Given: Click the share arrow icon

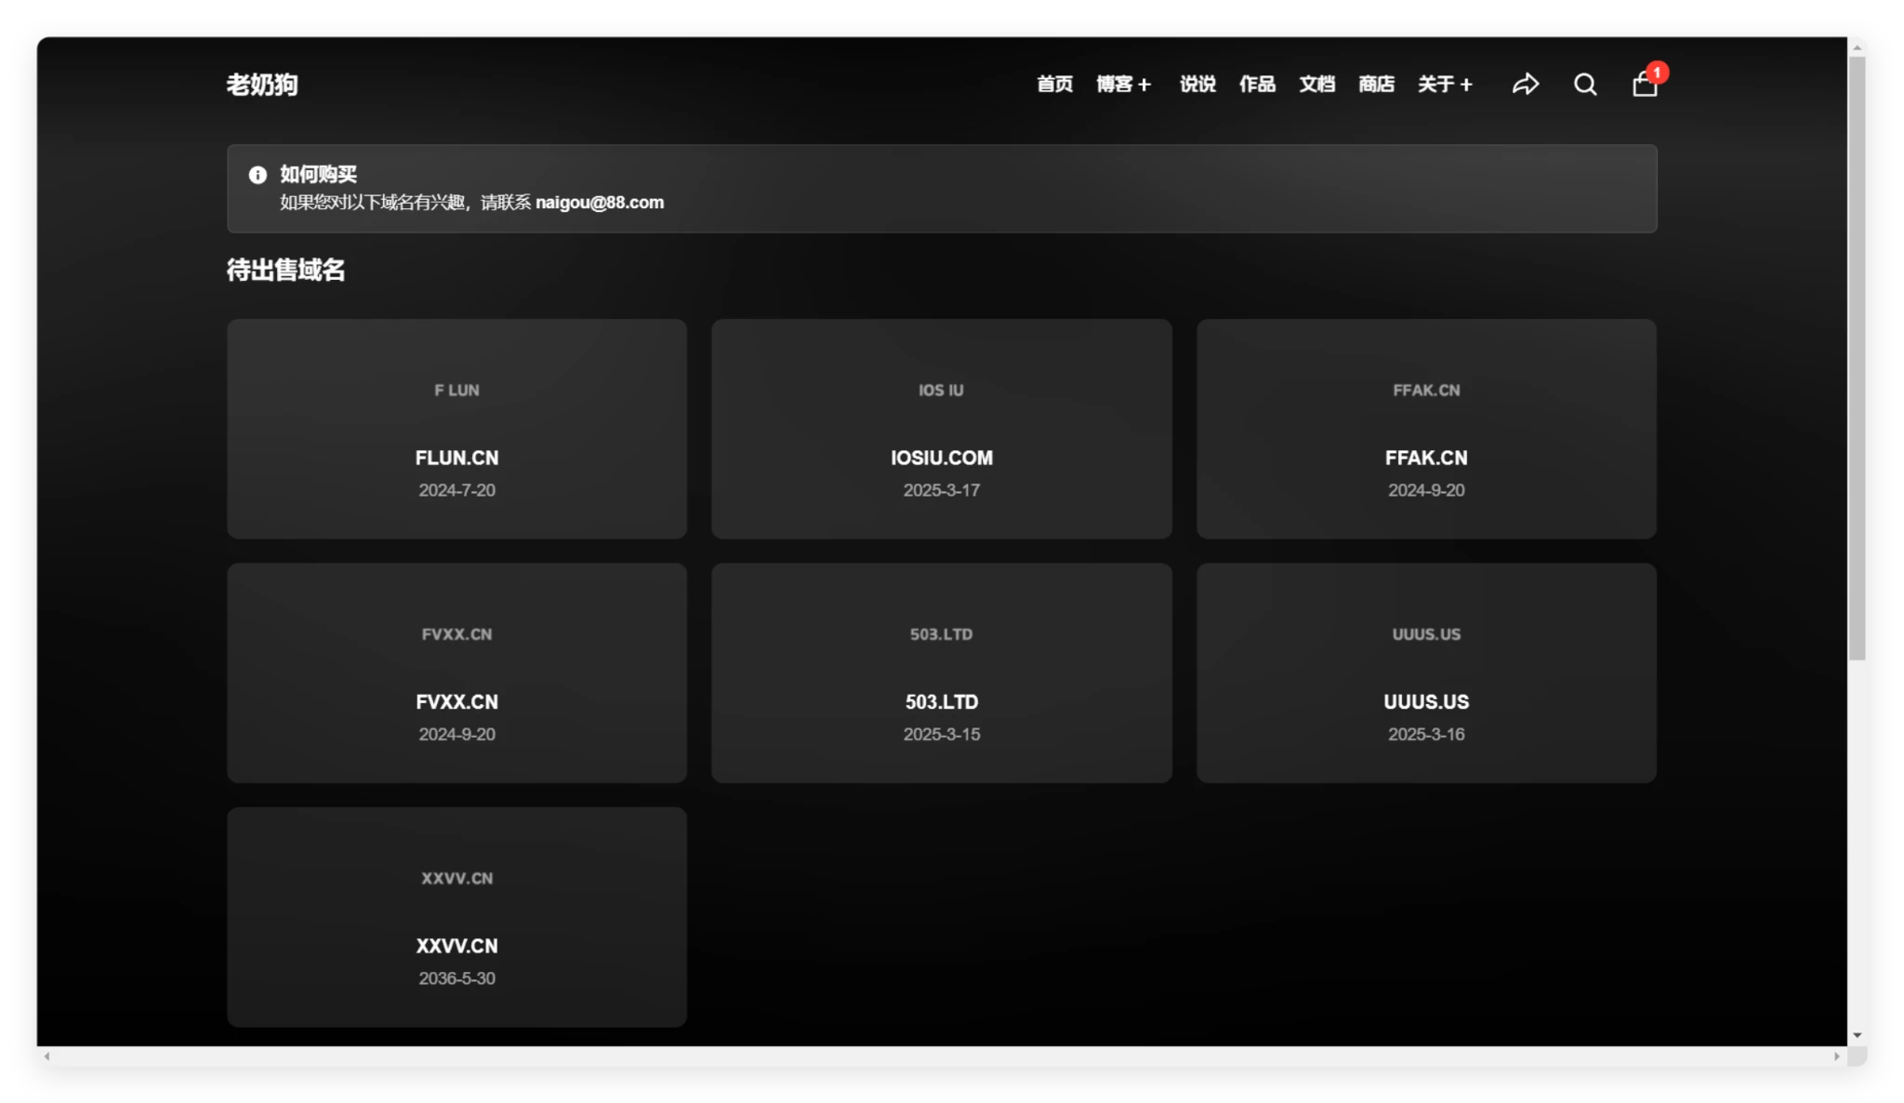Looking at the screenshot, I should click(x=1525, y=85).
